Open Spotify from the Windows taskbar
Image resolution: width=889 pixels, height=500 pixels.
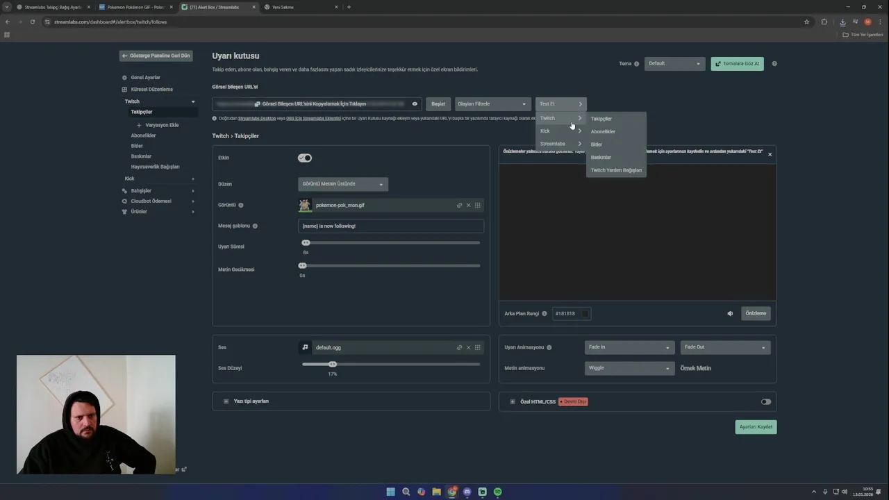point(498,492)
